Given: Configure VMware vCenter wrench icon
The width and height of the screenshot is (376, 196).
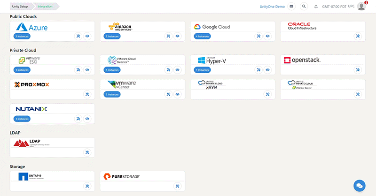Looking at the screenshot, I should (168, 94).
